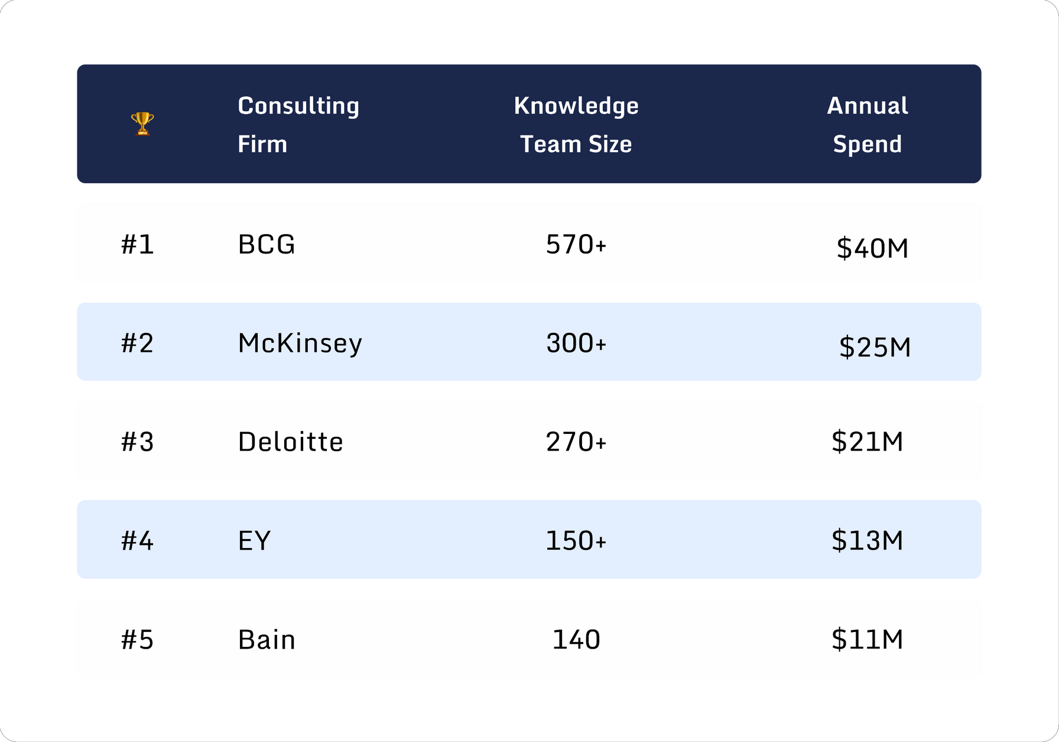Select the #1 rank cell
The image size is (1059, 742).
point(138,244)
